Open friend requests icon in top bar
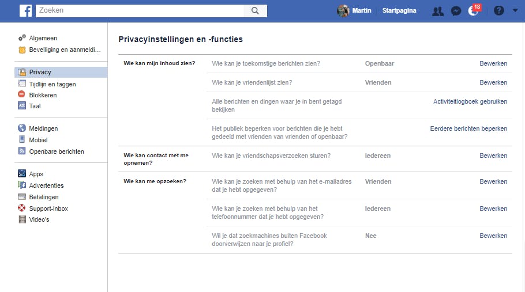This screenshot has width=525, height=292. tap(438, 11)
